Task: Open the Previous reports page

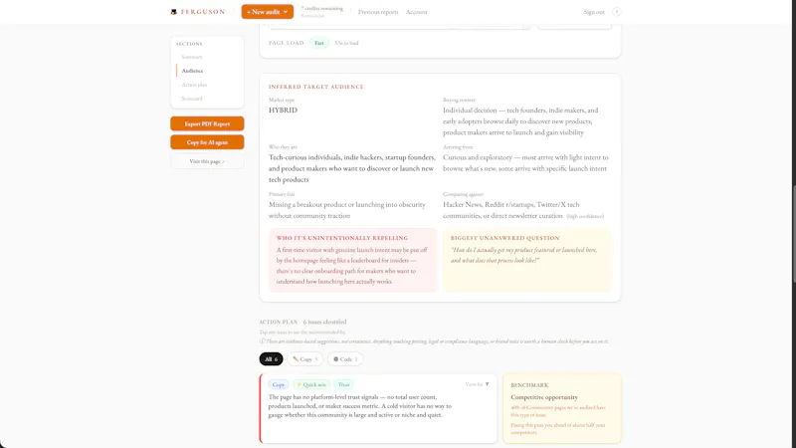Action: (x=378, y=12)
